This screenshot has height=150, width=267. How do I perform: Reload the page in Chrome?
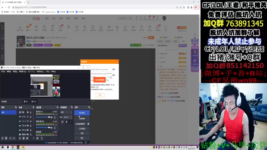(9, 7)
